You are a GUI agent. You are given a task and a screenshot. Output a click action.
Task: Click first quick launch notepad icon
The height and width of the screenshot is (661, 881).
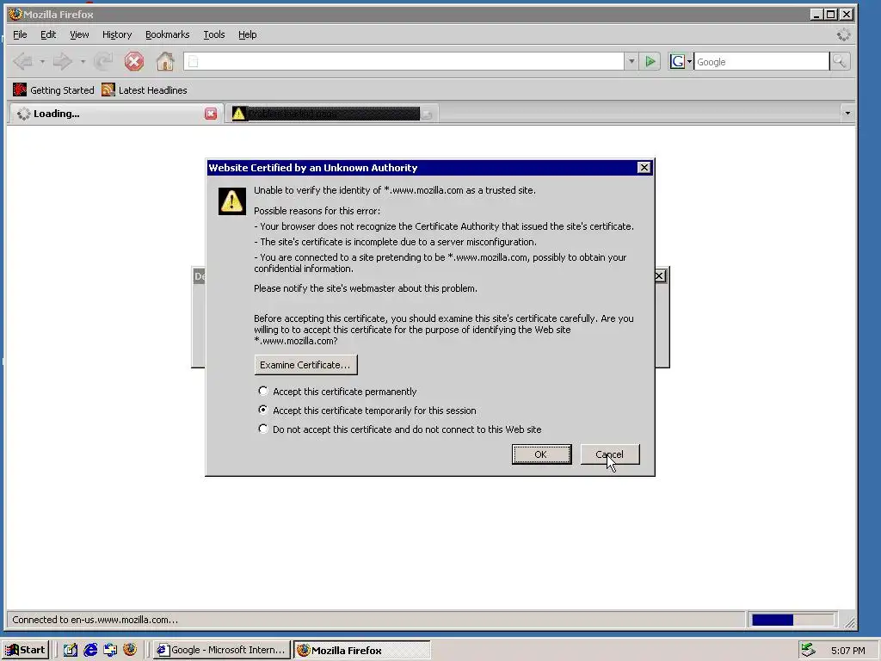tap(71, 650)
